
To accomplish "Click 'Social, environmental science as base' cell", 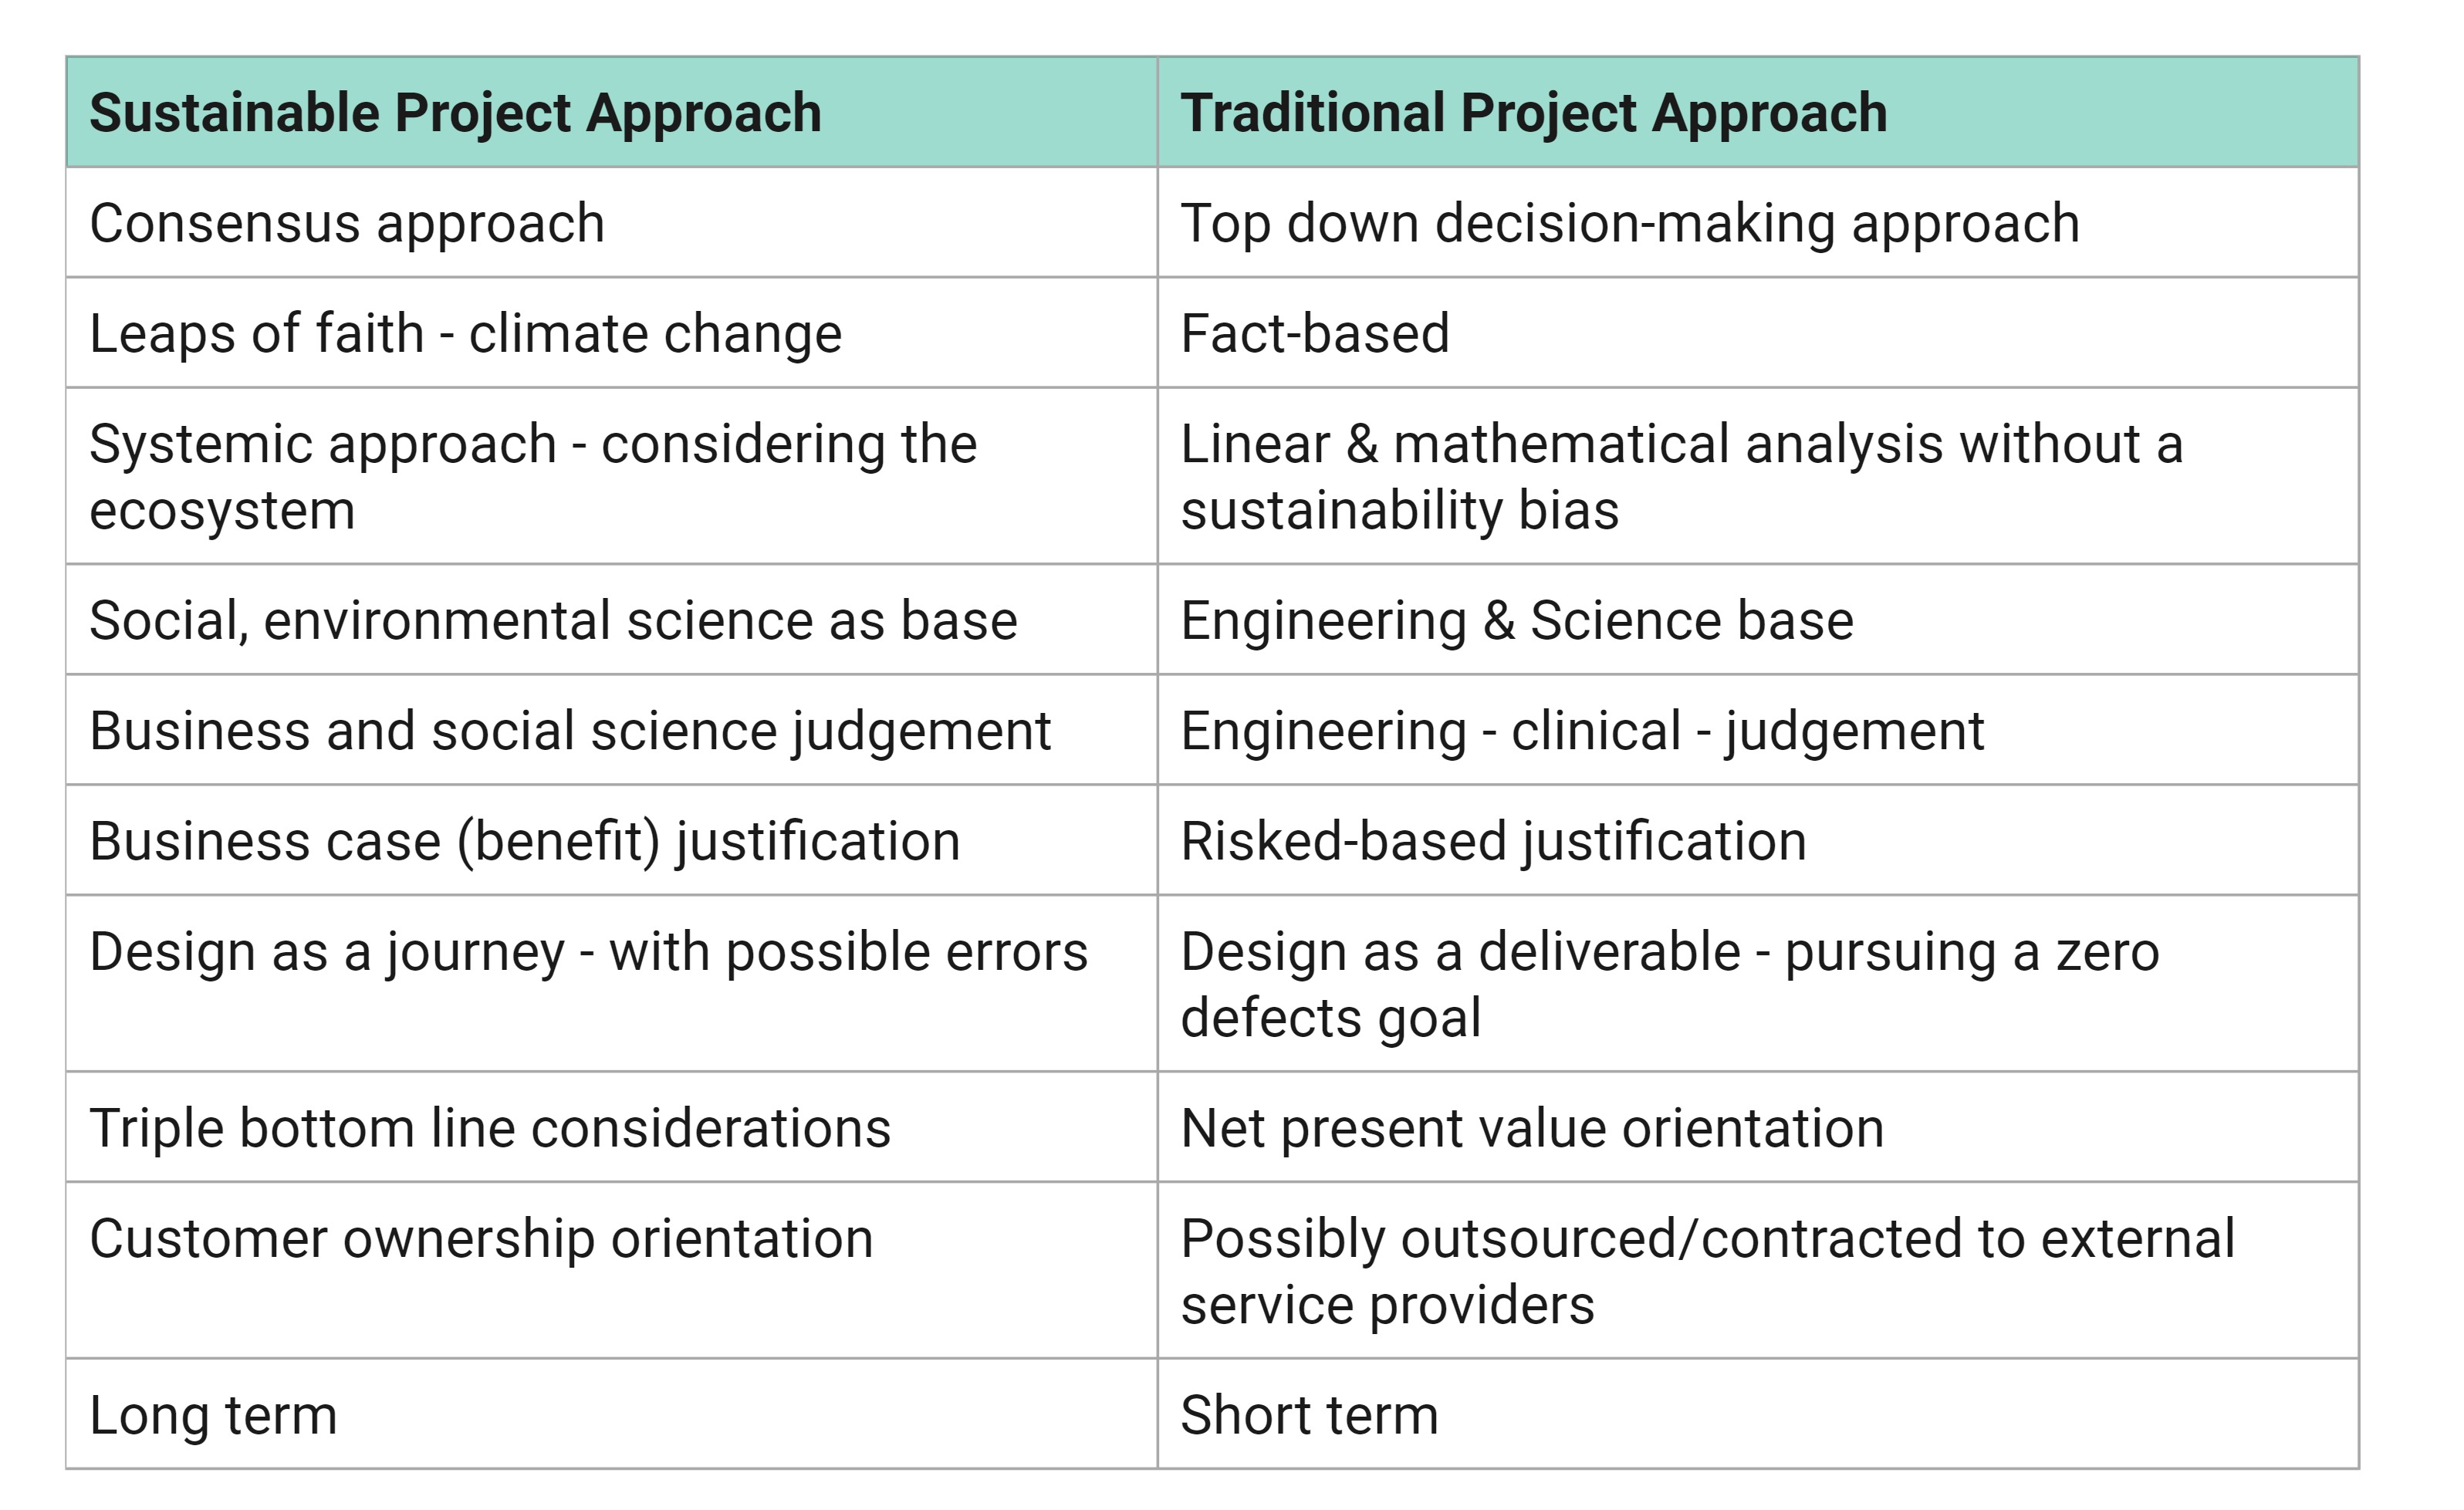I will [x=553, y=620].
